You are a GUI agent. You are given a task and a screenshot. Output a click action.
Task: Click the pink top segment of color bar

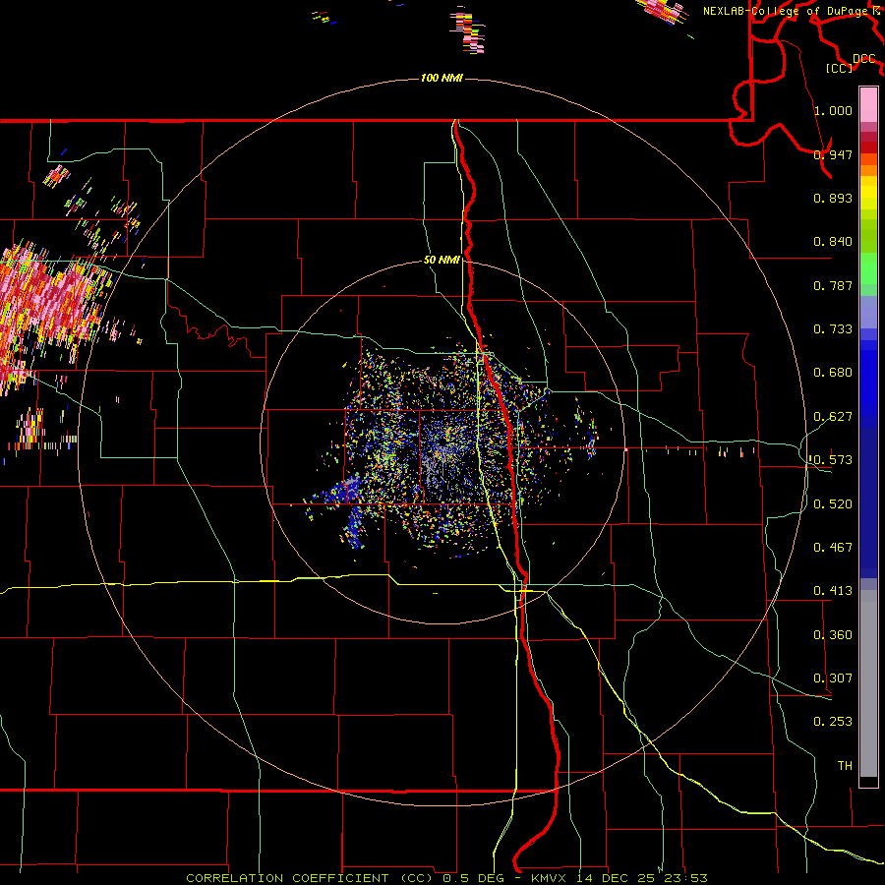[x=868, y=104]
